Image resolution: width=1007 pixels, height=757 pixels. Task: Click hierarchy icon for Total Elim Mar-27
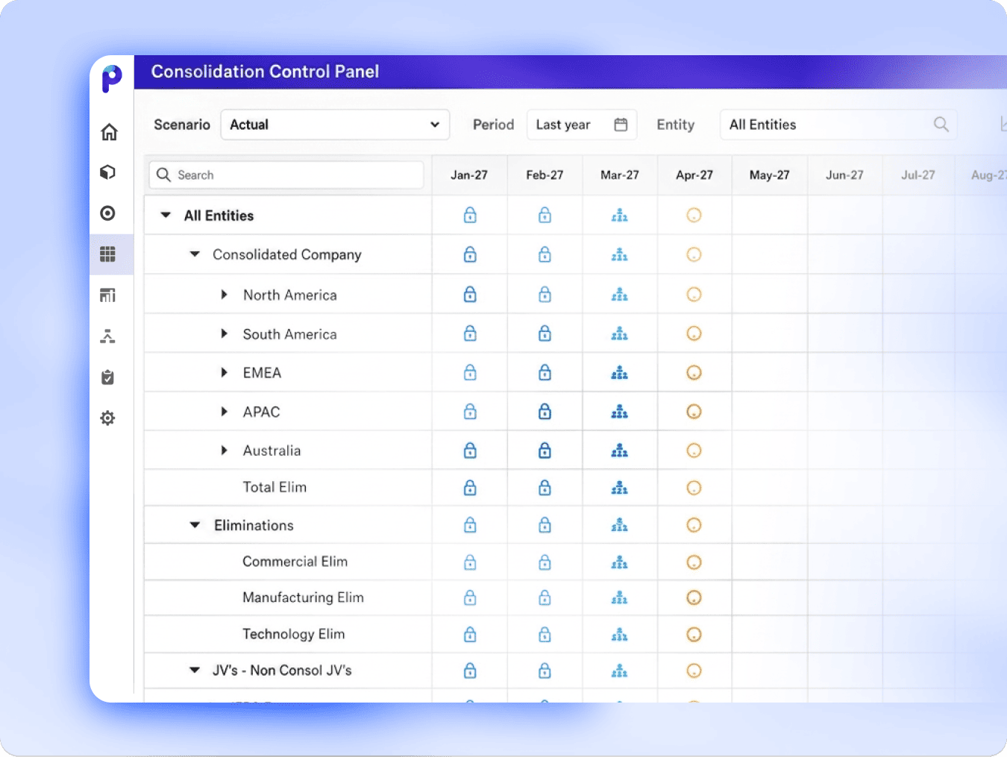(620, 489)
